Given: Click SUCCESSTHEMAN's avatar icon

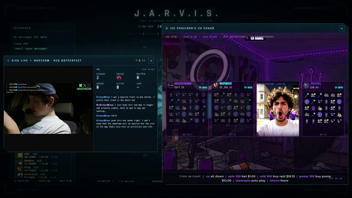Looking at the screenshot, I should 170,85.
